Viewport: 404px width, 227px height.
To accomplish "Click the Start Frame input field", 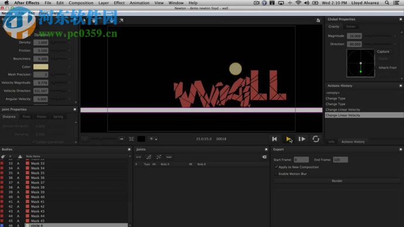I will point(302,160).
